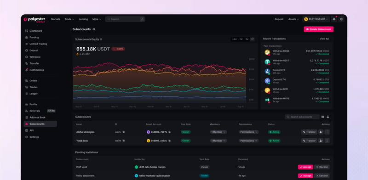Copy the Yield desk smart account address
The height and width of the screenshot is (180, 368).
click(x=169, y=141)
